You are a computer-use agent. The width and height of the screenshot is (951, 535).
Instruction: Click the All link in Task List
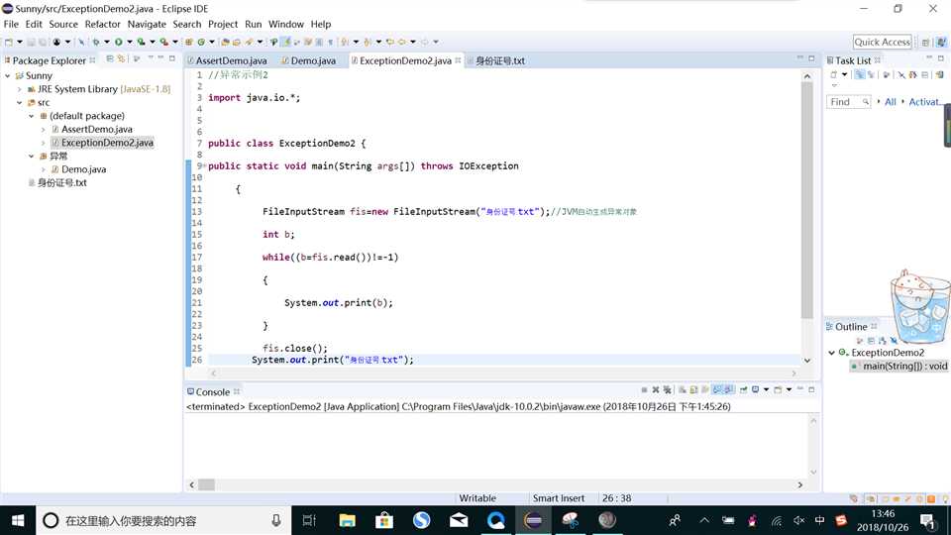click(x=890, y=102)
